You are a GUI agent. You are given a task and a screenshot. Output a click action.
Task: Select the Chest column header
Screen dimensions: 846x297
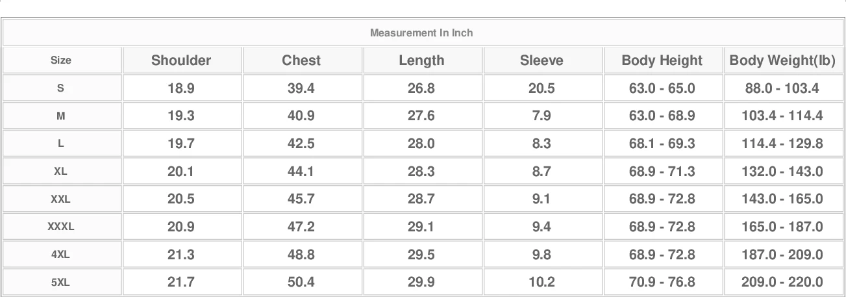pyautogui.click(x=301, y=60)
